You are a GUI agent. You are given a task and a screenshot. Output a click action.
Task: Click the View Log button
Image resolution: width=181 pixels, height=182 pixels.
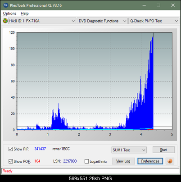(123, 161)
